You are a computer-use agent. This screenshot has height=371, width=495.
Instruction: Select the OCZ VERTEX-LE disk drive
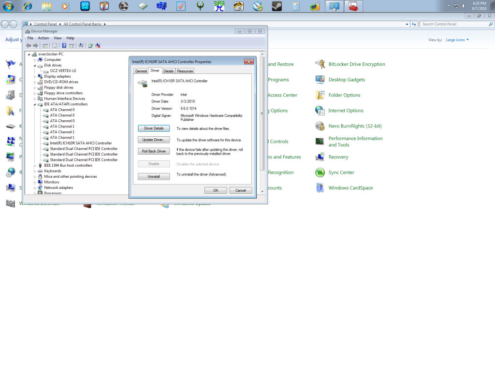click(x=63, y=71)
